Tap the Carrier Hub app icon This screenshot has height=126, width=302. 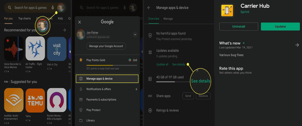[x=227, y=10]
